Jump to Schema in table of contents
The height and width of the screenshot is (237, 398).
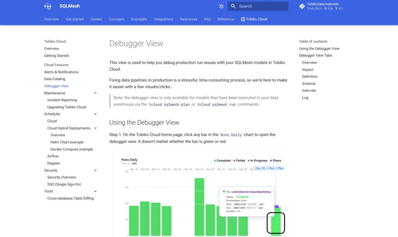(x=309, y=84)
